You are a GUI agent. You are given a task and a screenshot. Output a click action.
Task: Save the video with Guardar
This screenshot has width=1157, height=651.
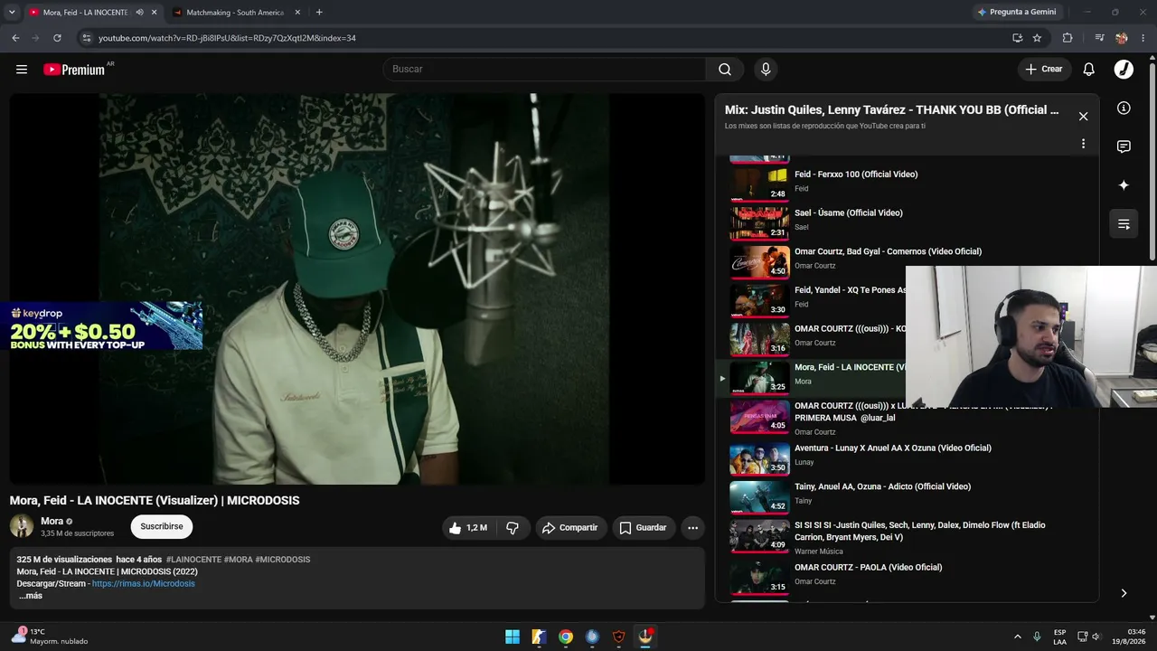click(x=643, y=528)
